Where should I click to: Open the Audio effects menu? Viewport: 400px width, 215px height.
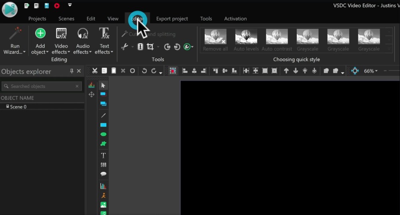[x=83, y=41]
